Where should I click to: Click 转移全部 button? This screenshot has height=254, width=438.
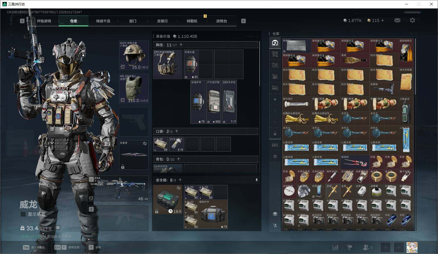click(x=67, y=247)
